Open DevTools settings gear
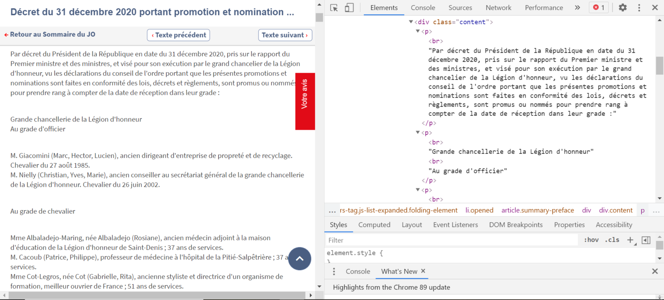Viewport: 664px width, 300px height. click(622, 8)
